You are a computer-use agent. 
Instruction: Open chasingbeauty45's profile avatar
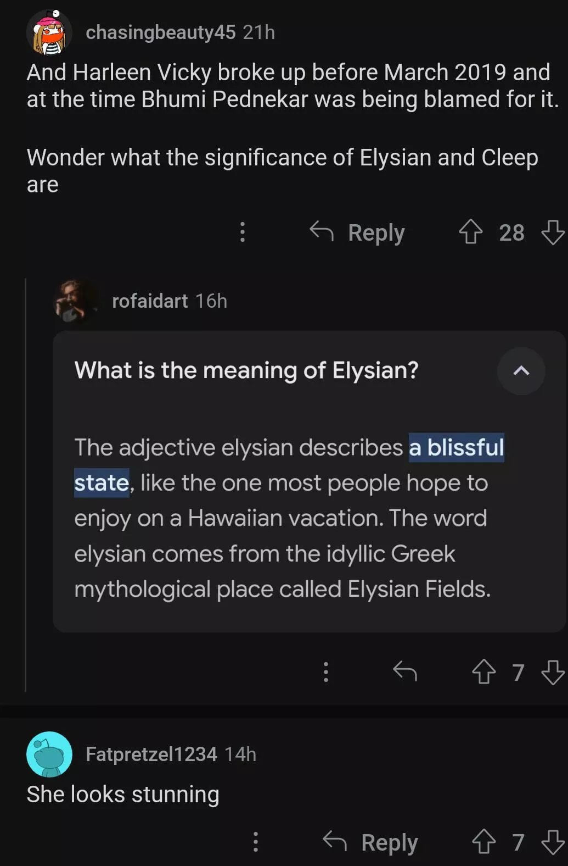49,32
